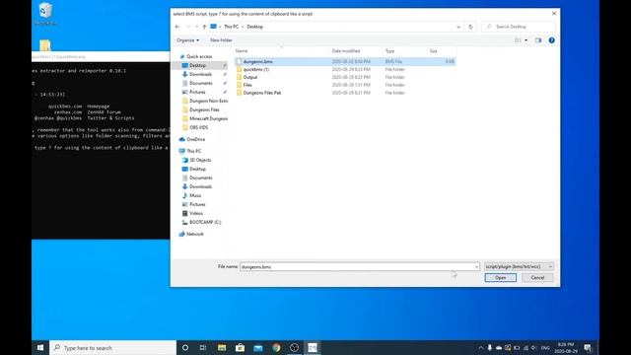Click the Cancel button

tap(537, 278)
